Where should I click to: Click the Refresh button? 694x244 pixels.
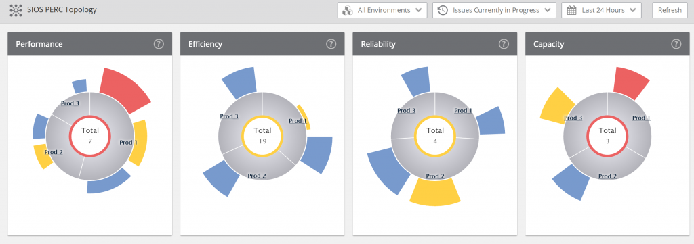click(x=670, y=10)
